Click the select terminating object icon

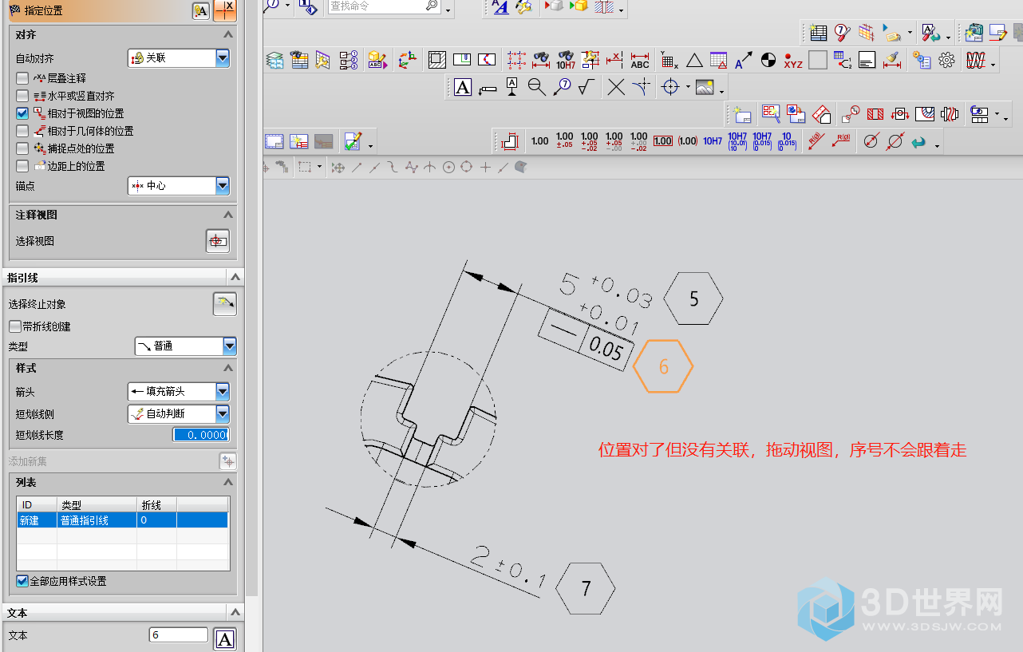click(x=225, y=304)
